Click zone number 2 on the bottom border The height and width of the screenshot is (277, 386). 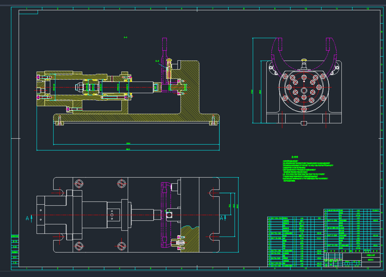pyautogui.click(x=58, y=268)
